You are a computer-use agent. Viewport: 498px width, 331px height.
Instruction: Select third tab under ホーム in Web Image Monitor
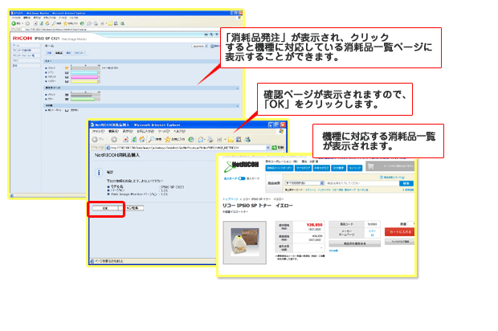tap(68, 53)
